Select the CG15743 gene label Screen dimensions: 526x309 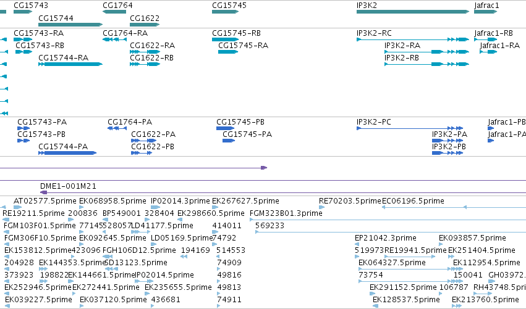coord(31,6)
